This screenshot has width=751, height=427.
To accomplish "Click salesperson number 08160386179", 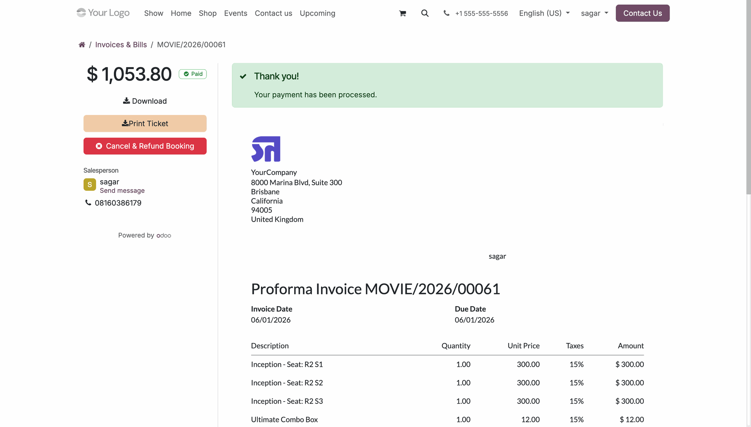I will pos(118,203).
